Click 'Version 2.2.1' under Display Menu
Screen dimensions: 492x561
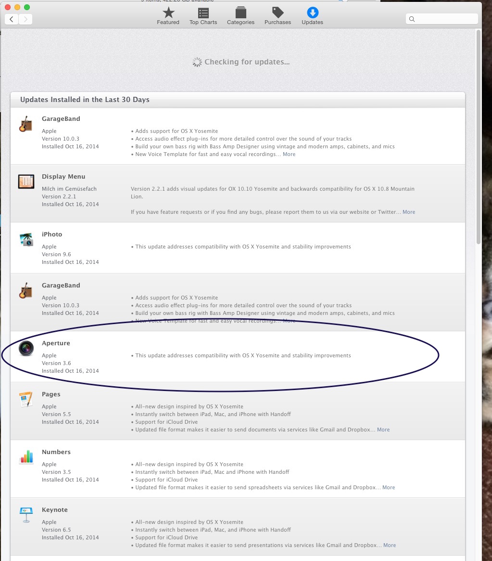point(59,197)
